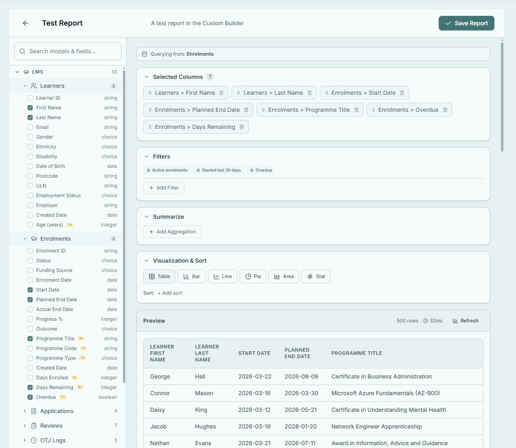
Task: Click the Refresh chart icon in Preview header
Action: (x=455, y=320)
